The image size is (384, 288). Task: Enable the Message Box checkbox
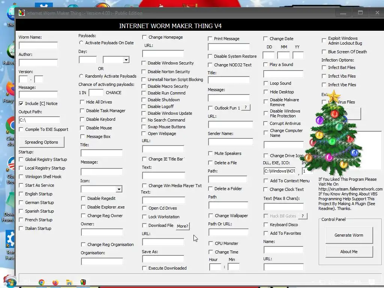(x=82, y=136)
